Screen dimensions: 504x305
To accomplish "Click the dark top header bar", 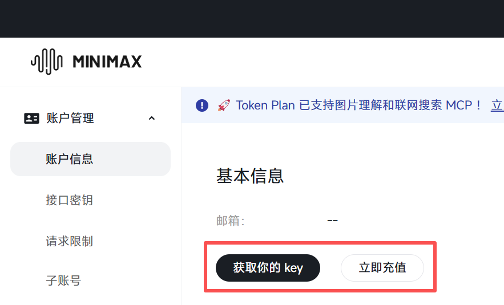I will (x=252, y=18).
